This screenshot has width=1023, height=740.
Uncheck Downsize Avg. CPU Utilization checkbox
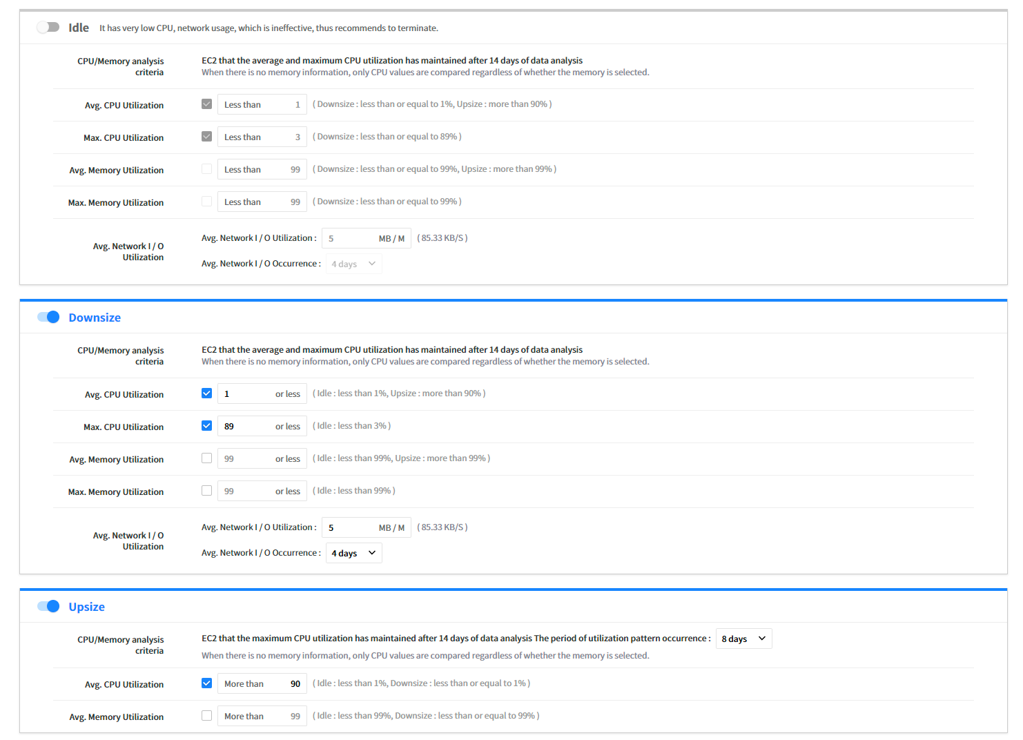[x=206, y=393]
